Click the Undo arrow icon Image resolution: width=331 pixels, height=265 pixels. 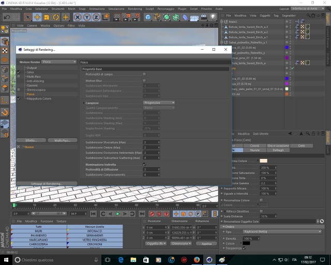point(6,17)
